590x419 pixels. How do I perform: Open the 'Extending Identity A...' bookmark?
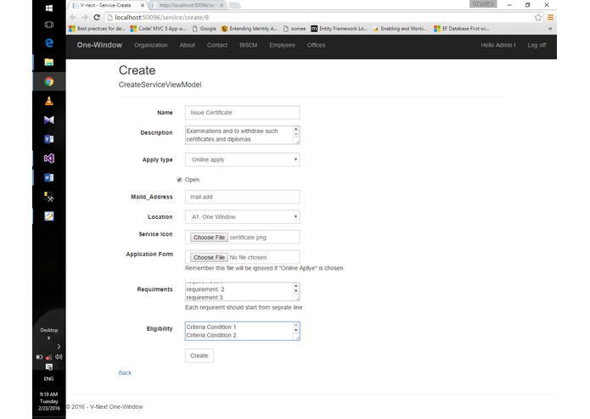coord(249,29)
